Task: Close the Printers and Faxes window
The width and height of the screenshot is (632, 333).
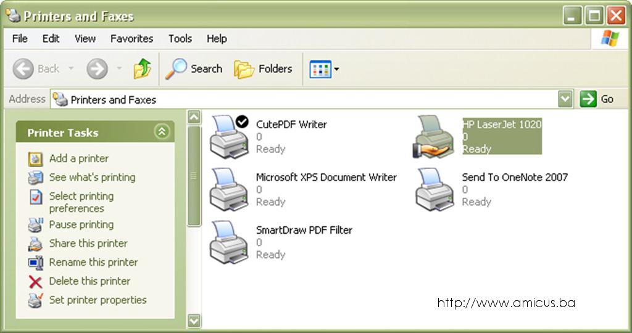Action: (x=616, y=15)
